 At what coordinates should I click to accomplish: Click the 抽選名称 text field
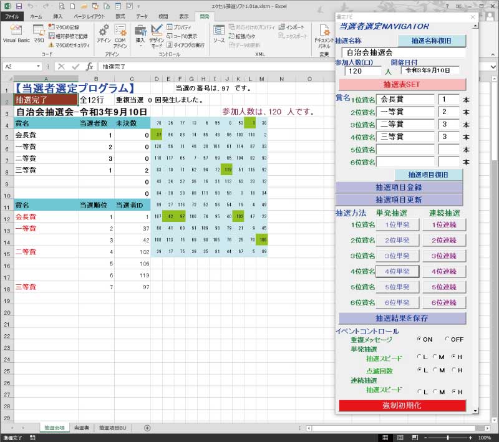pos(404,52)
